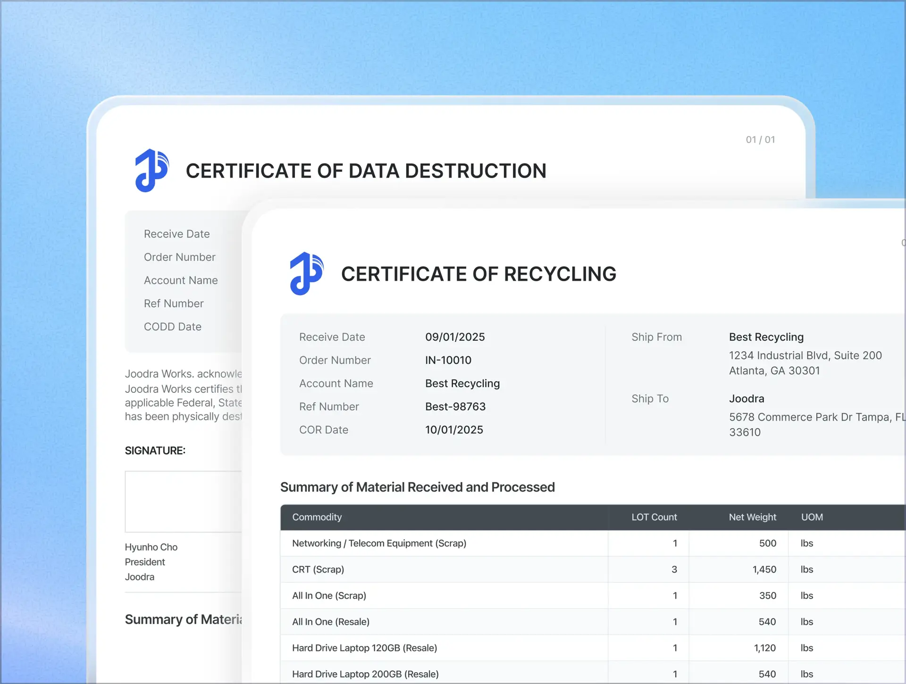This screenshot has height=684, width=906.
Task: Click the order number IN-10010
Action: pos(448,360)
